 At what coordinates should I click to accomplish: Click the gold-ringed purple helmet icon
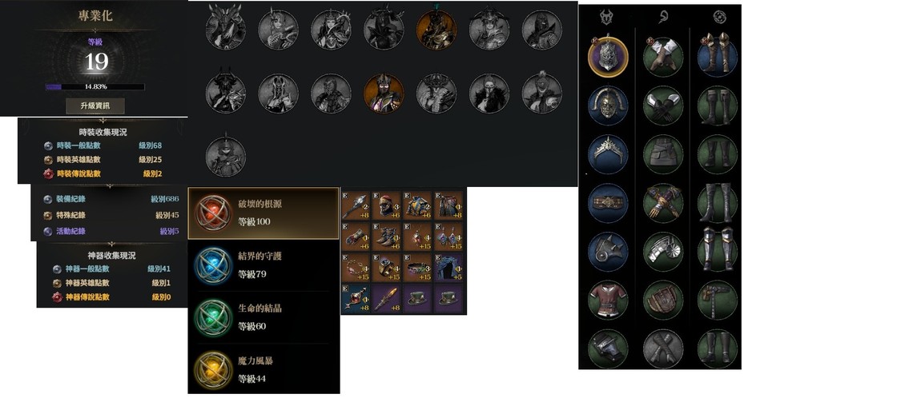(608, 56)
